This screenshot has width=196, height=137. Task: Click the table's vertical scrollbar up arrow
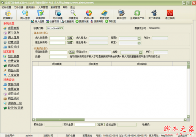(x=188, y=63)
